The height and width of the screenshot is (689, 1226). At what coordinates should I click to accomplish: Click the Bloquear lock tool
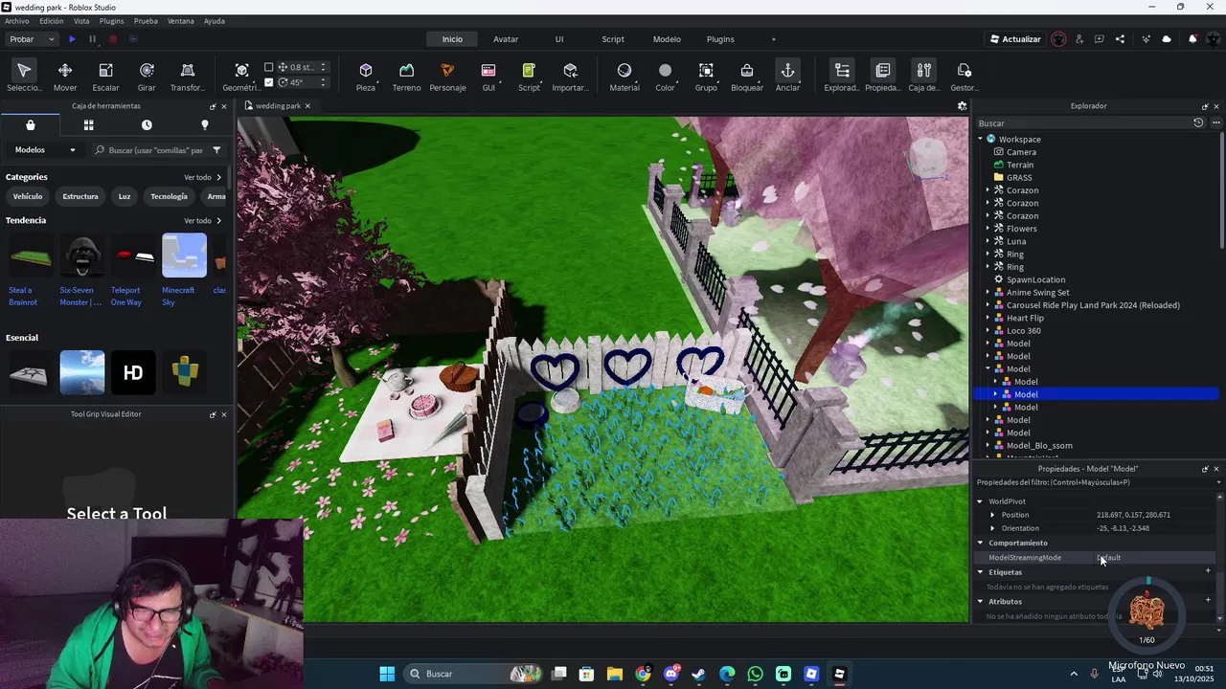(x=747, y=76)
